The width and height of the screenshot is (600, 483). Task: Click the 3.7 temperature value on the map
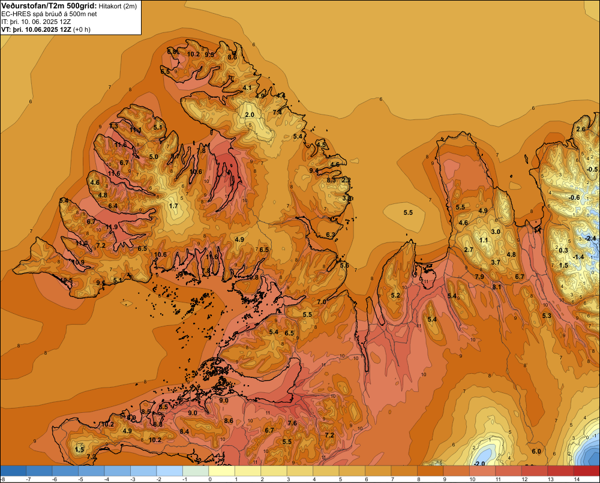coord(496,262)
